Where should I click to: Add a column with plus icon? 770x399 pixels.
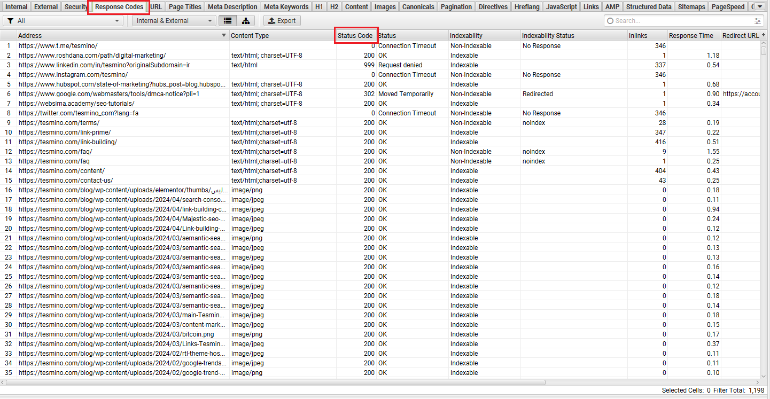pyautogui.click(x=764, y=35)
